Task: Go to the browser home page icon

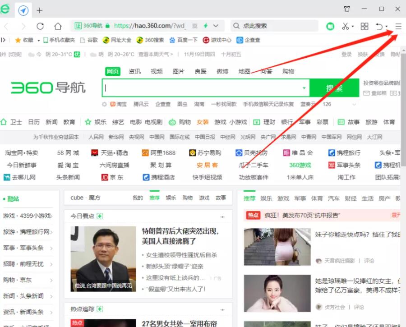Action: tap(58, 26)
